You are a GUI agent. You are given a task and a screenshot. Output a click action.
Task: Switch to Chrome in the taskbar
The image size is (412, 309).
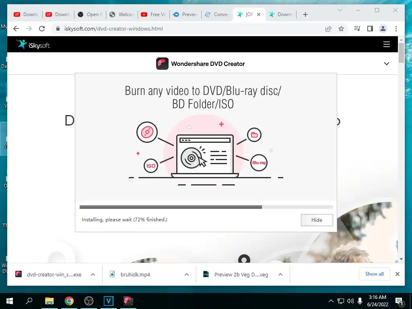pyautogui.click(x=69, y=301)
